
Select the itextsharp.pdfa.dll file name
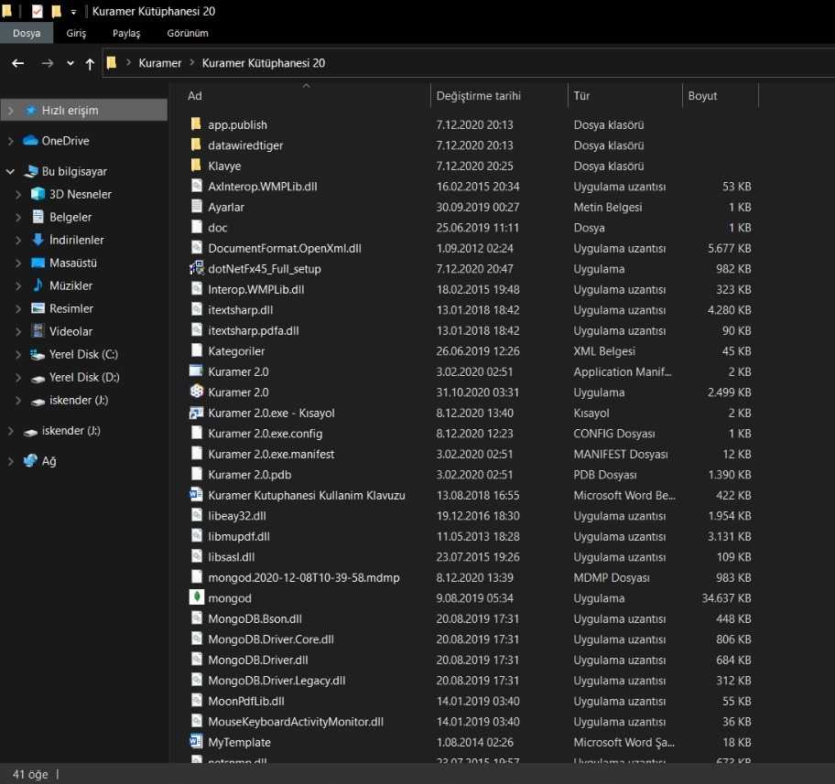[254, 330]
